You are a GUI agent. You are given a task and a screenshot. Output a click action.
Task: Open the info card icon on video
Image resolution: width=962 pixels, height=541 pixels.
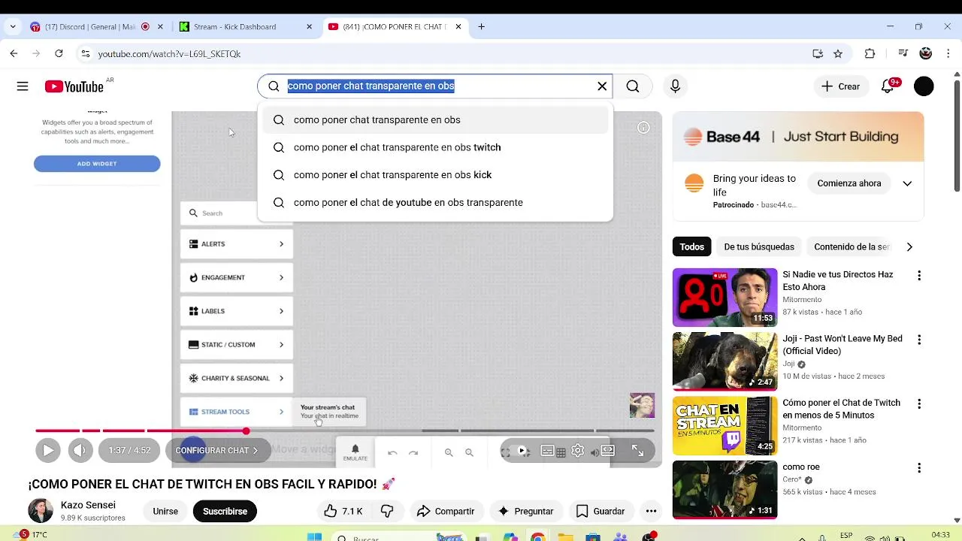coord(643,128)
